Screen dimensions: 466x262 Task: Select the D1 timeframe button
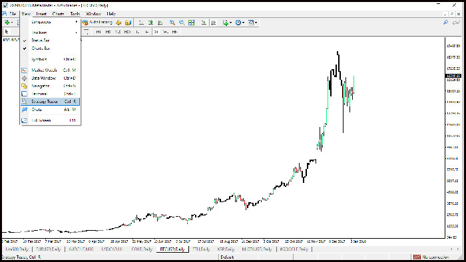156,32
